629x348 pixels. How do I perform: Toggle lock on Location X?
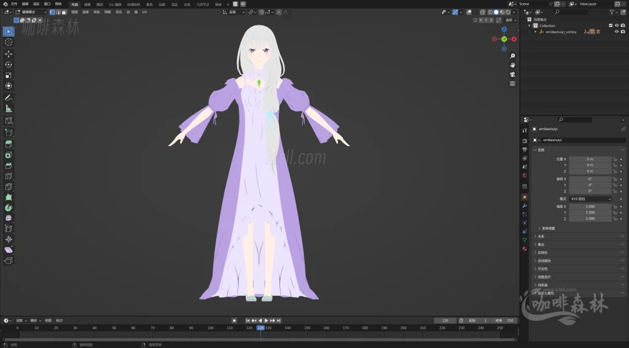615,159
